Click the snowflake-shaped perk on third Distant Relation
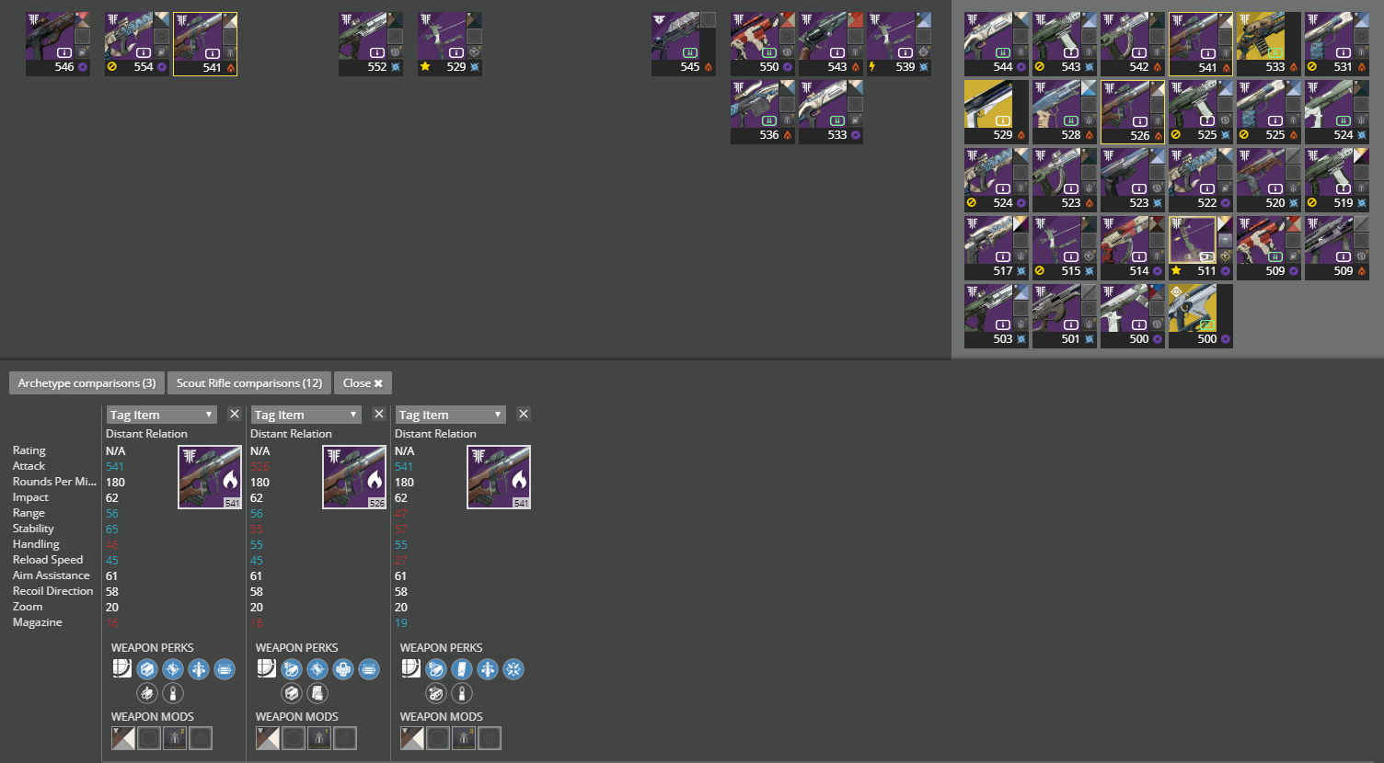The image size is (1384, 763). [x=513, y=669]
